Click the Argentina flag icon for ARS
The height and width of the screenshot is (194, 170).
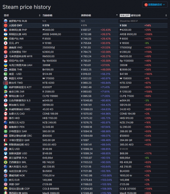[x=6, y=34]
